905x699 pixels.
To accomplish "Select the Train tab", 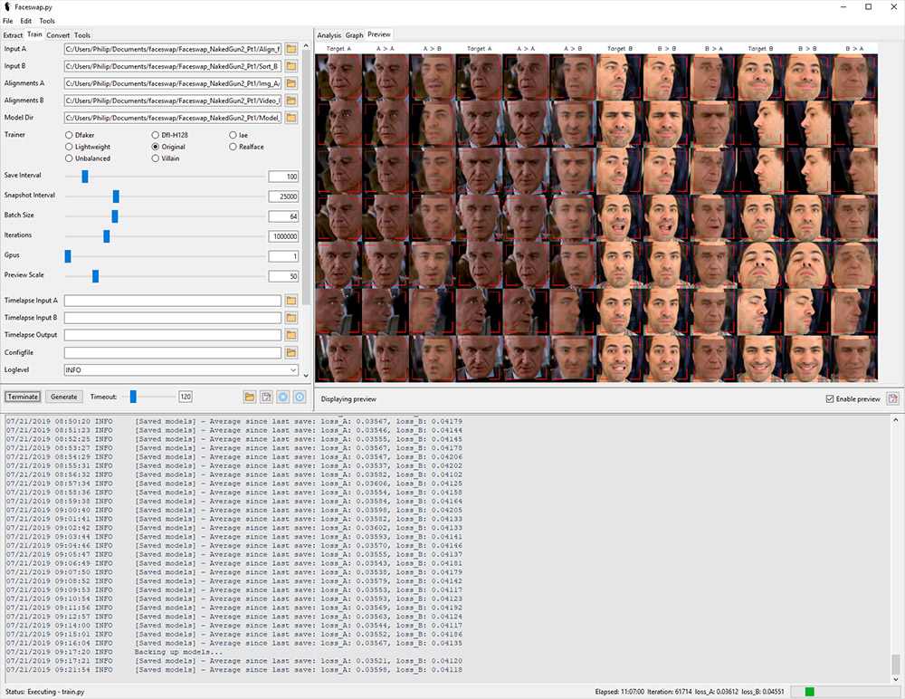I will click(x=34, y=34).
